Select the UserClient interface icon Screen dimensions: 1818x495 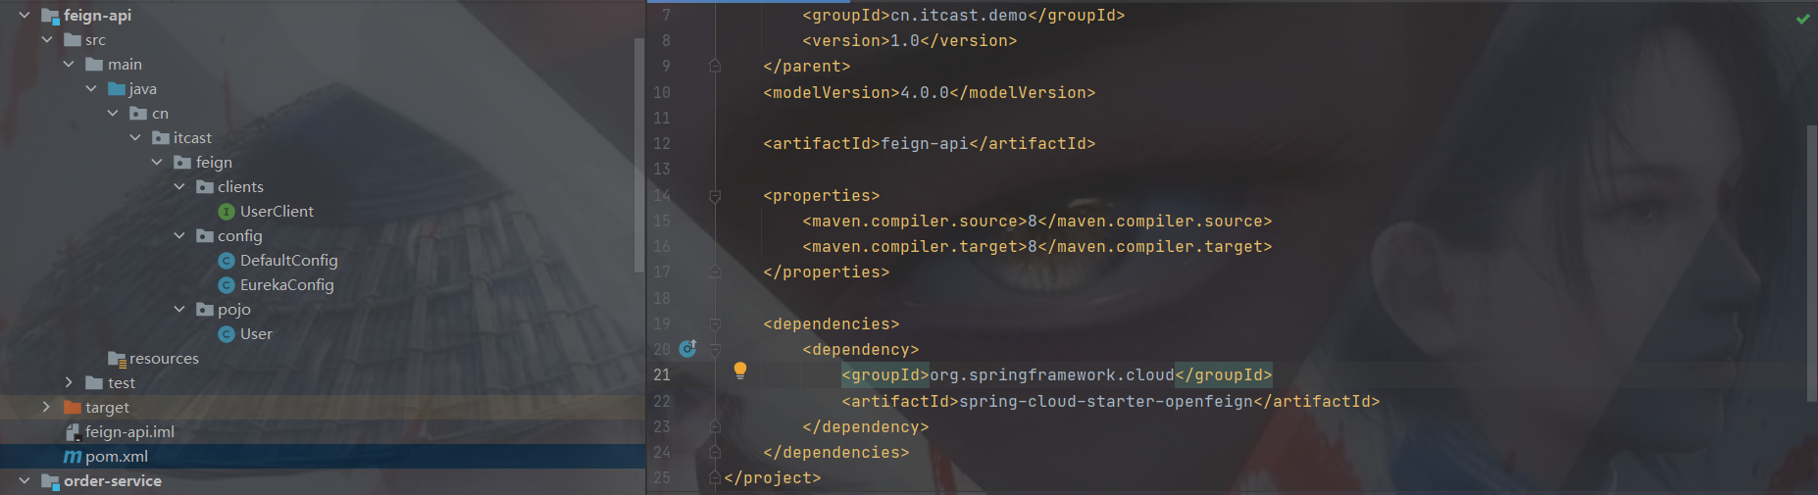click(x=227, y=212)
